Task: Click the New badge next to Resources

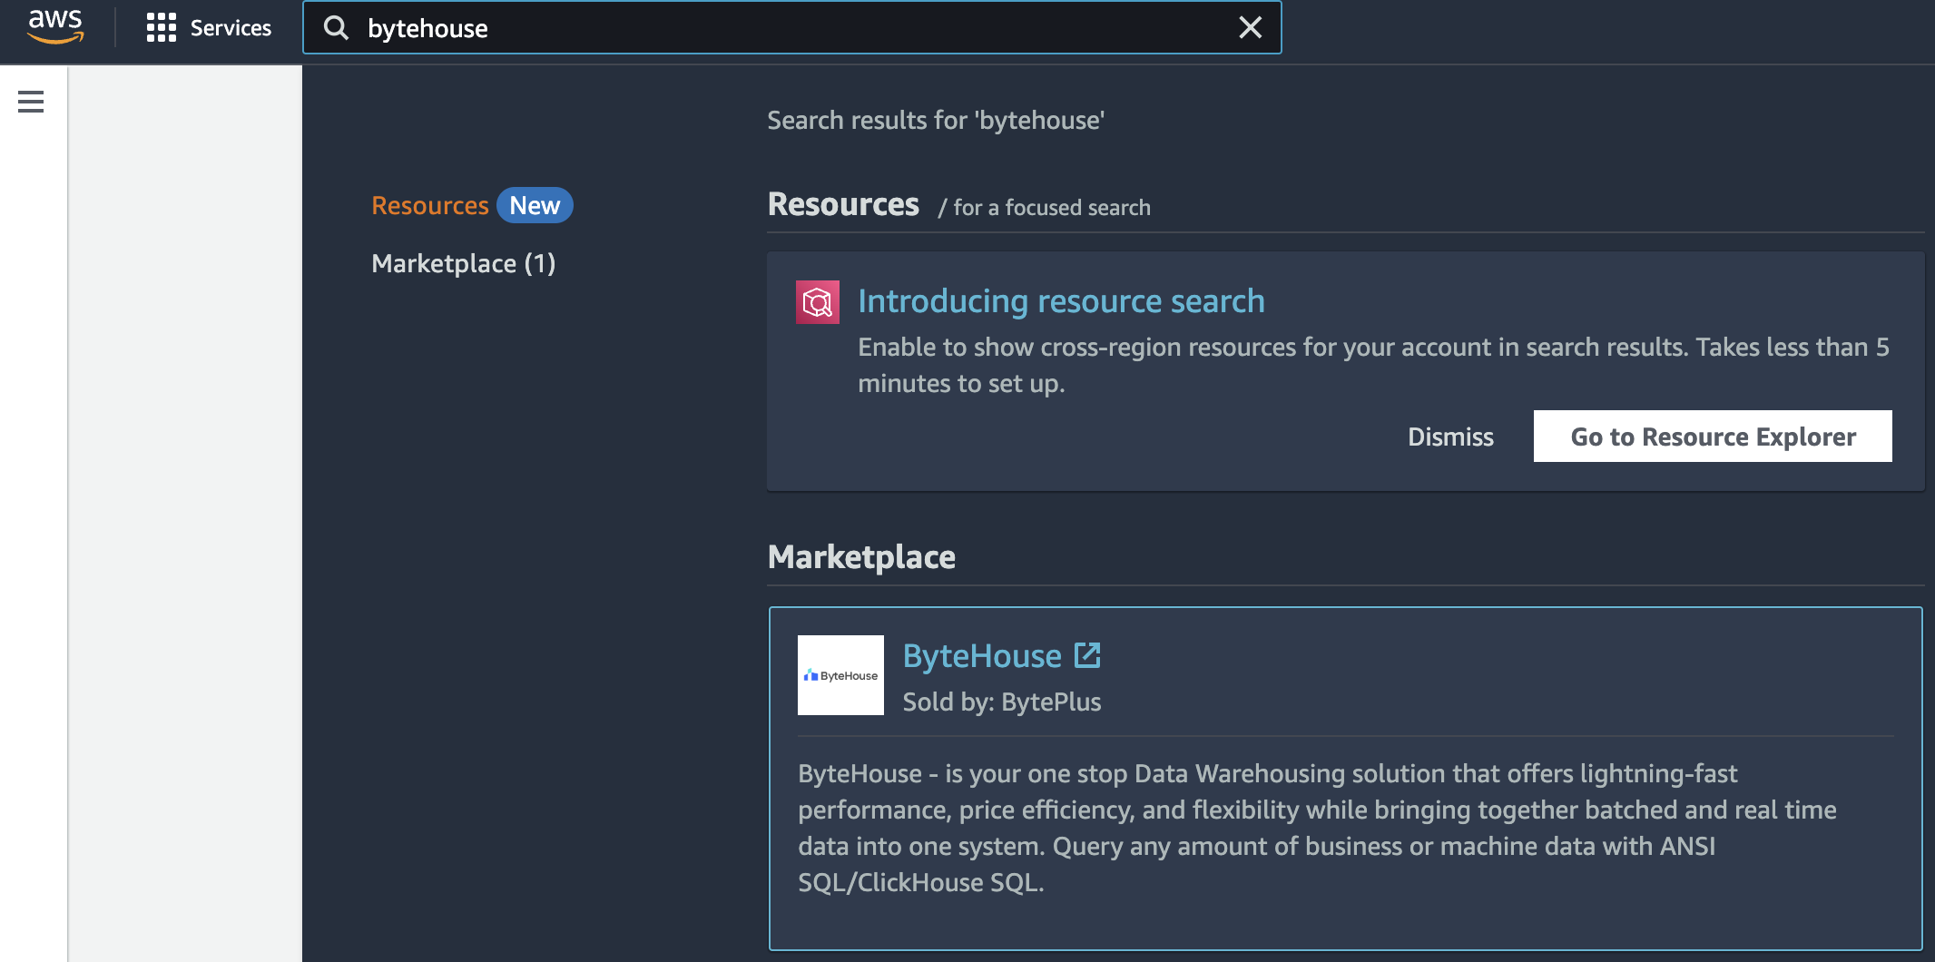Action: pos(535,205)
